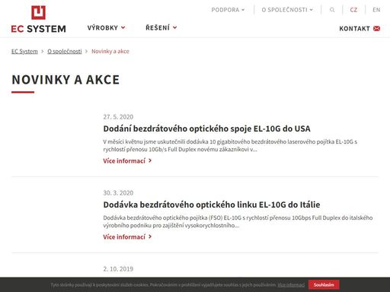Click the EC System logo
390x292 pixels.
pyautogui.click(x=38, y=20)
